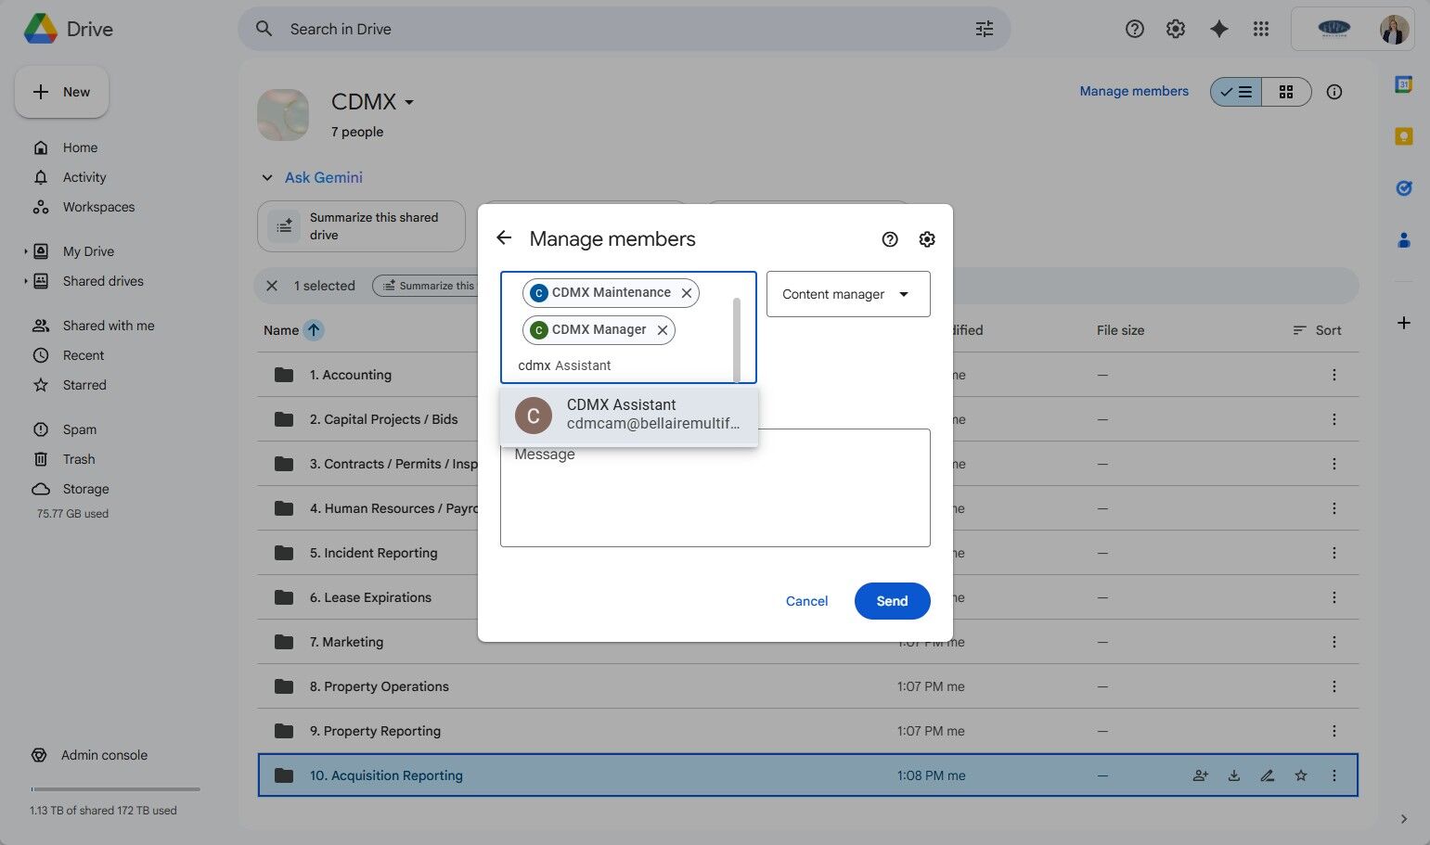Clear the 1 selected selection

(272, 286)
